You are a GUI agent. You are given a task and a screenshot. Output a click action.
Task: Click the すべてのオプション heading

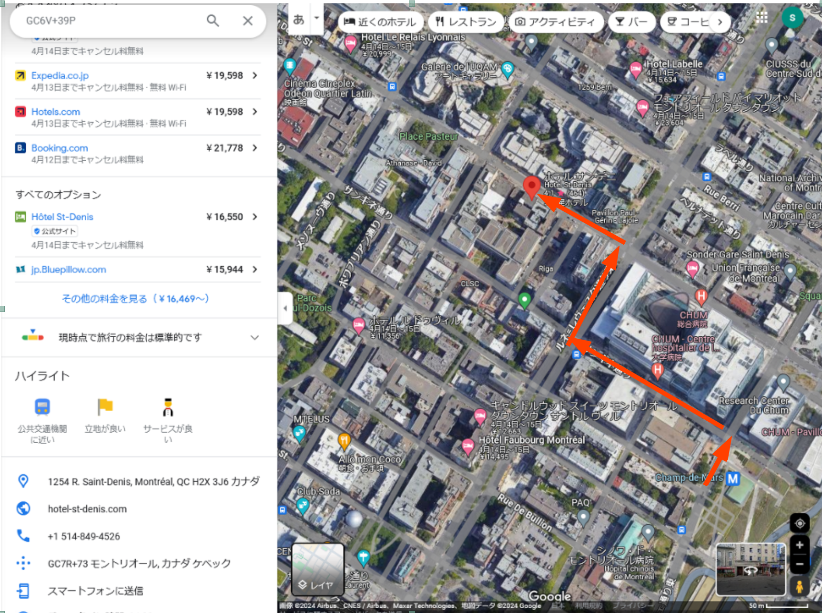(58, 195)
